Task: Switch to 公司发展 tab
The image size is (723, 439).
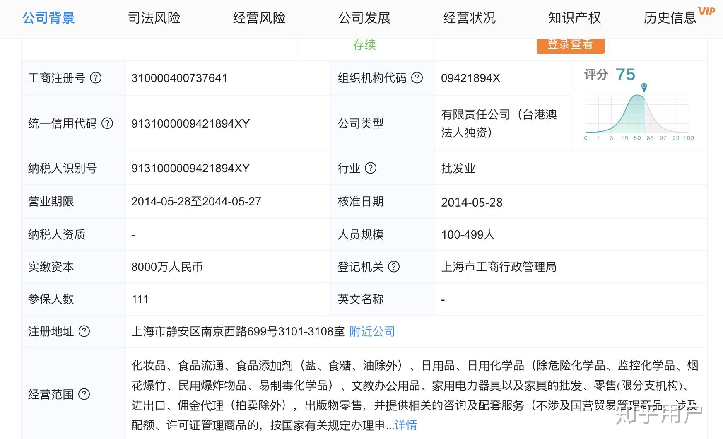Action: 364,18
